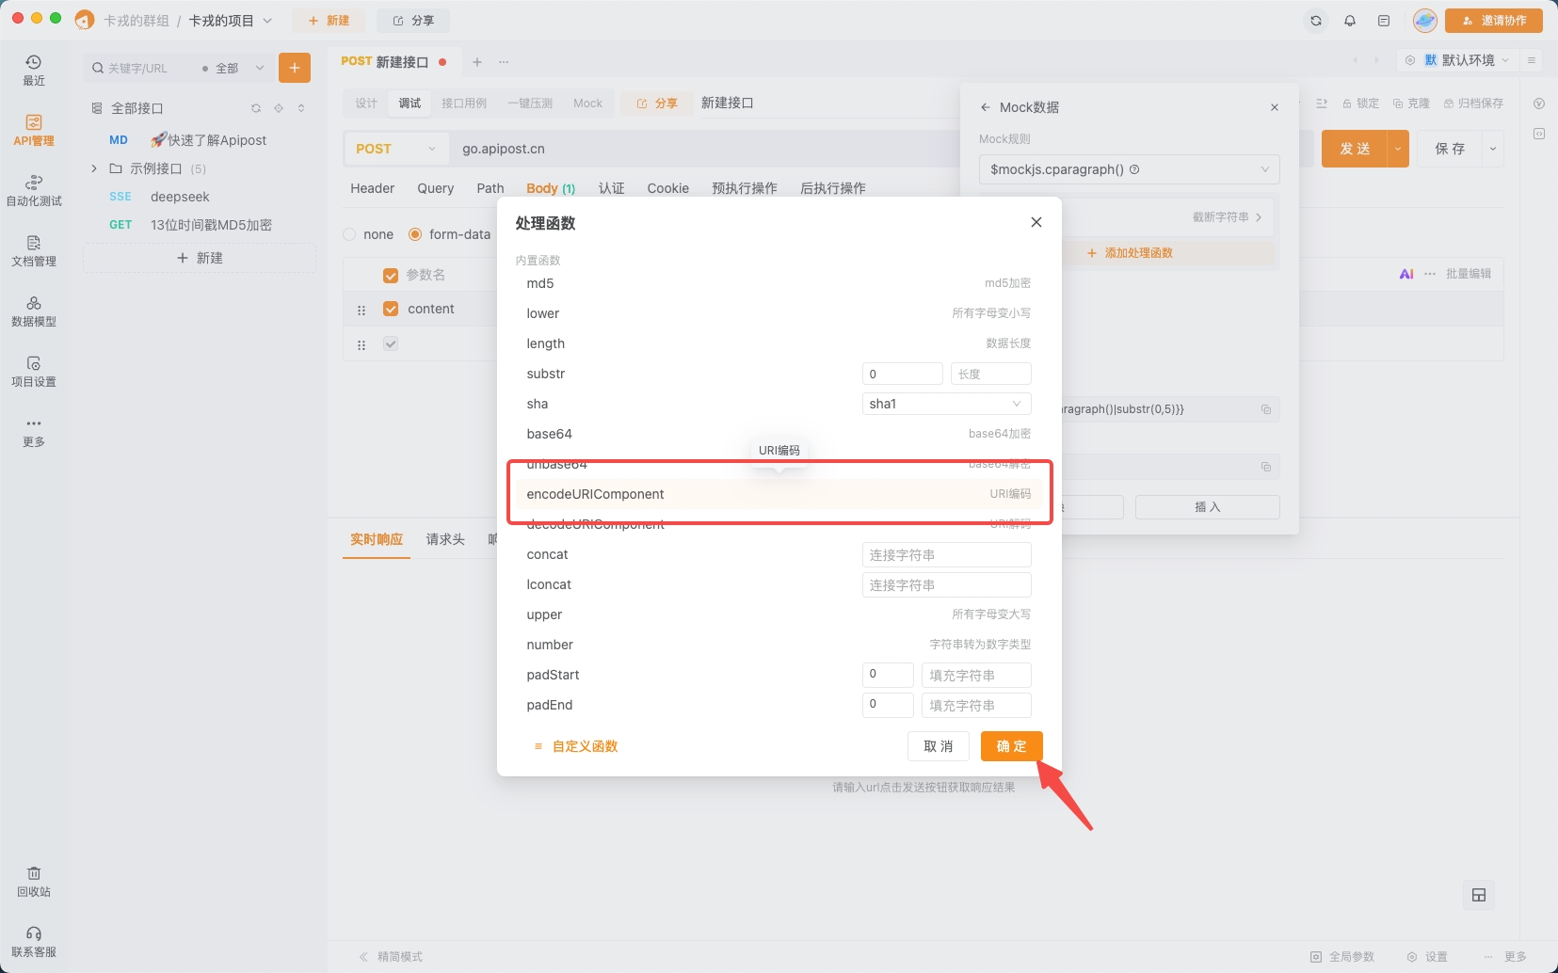This screenshot has width=1558, height=973.
Task: Select the form-data body type radio
Action: coord(415,234)
